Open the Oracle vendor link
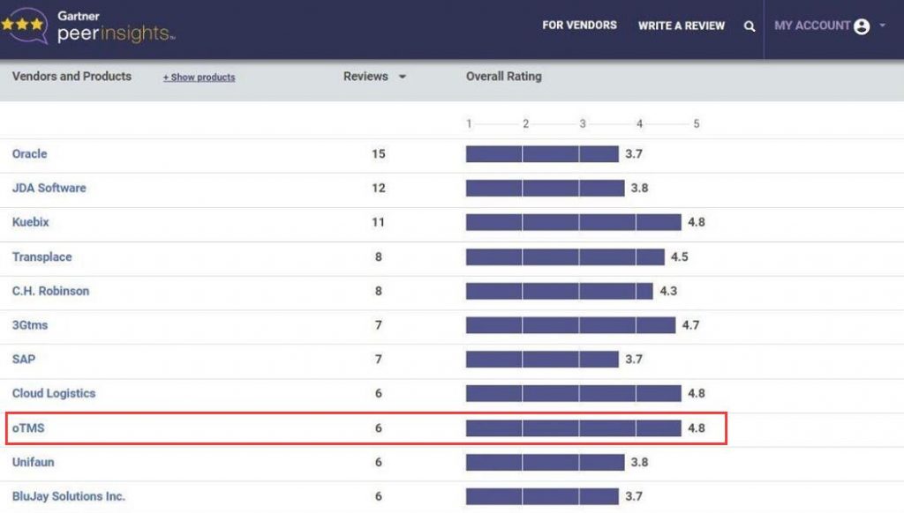Screen dimensions: 904x513 [29, 154]
